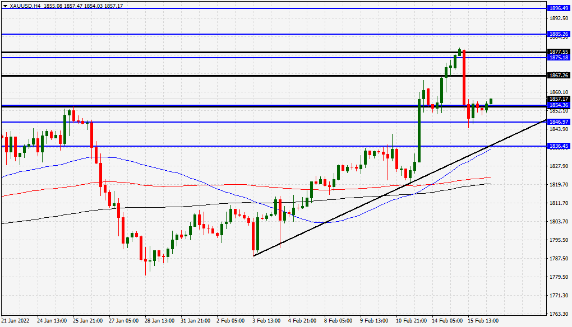Screen dimensions: 572x327
Task: Click the 27 Jan 05:00 time label
Action: pyautogui.click(x=124, y=321)
